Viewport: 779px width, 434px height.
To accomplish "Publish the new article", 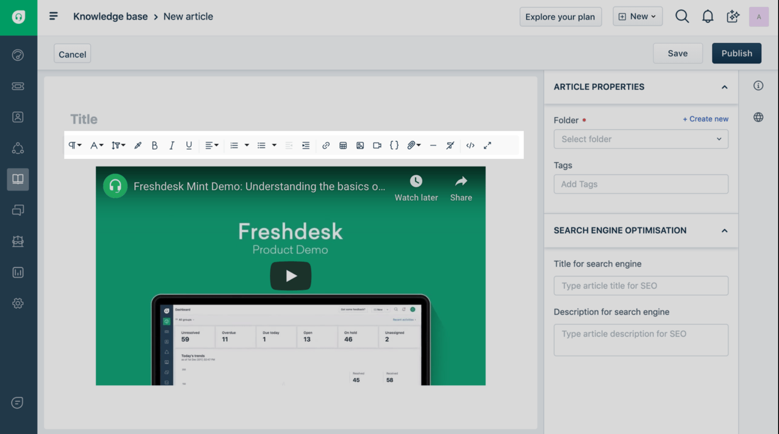I will [736, 53].
